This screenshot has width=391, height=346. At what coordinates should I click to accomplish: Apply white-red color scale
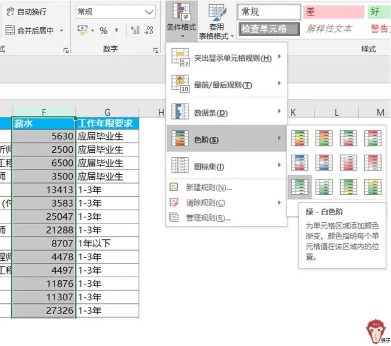click(348, 162)
